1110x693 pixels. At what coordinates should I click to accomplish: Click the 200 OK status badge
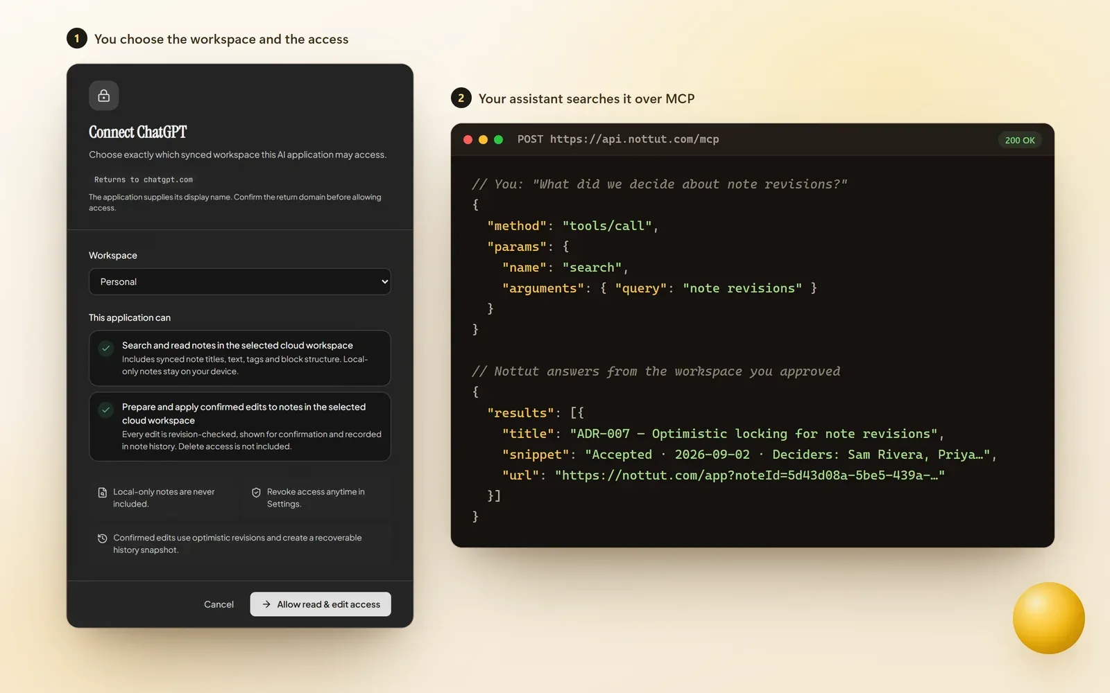pyautogui.click(x=1020, y=140)
